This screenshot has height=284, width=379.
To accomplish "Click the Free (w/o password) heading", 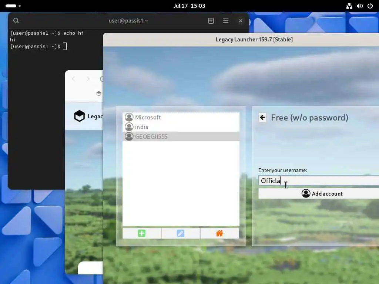I will coord(310,118).
